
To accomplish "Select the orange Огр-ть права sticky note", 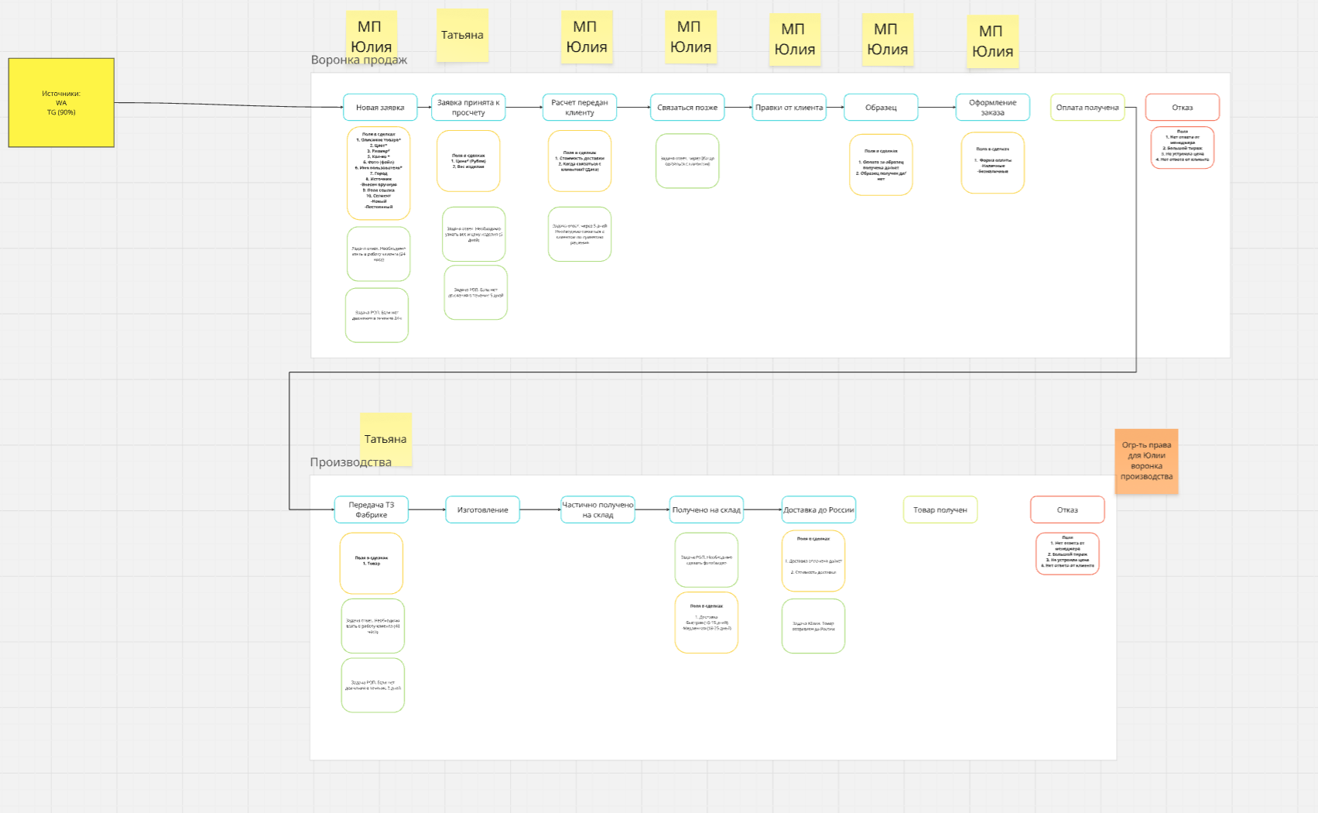I will pyautogui.click(x=1147, y=461).
